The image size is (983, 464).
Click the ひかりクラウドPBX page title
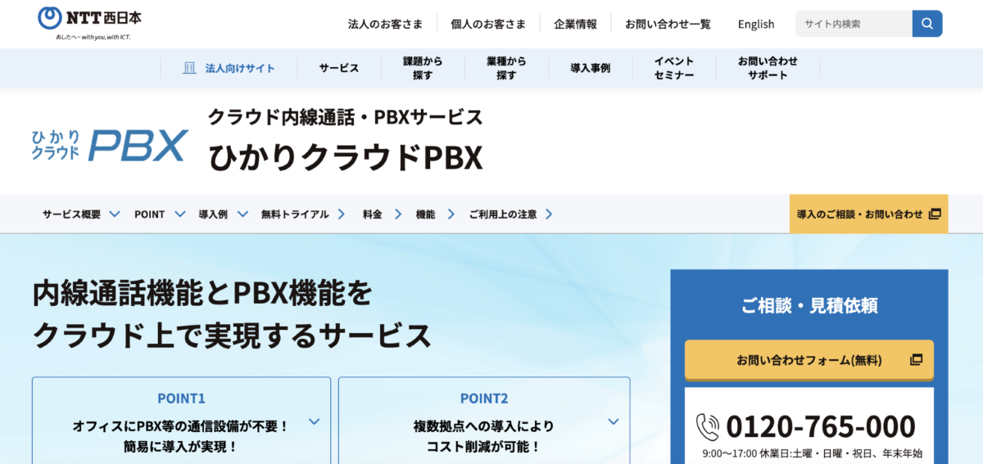(x=345, y=157)
